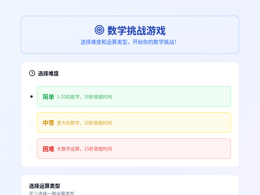The width and height of the screenshot is (260, 195).
Task: Click the yellow 中等 difficulty card
Action: [x=134, y=123]
